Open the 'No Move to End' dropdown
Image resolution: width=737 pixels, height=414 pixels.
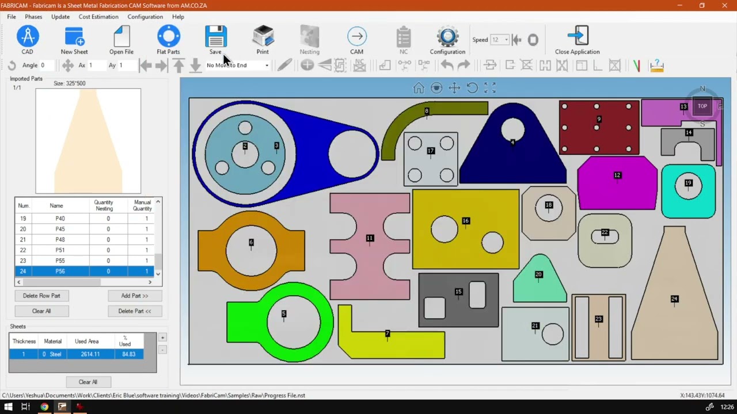pyautogui.click(x=237, y=66)
